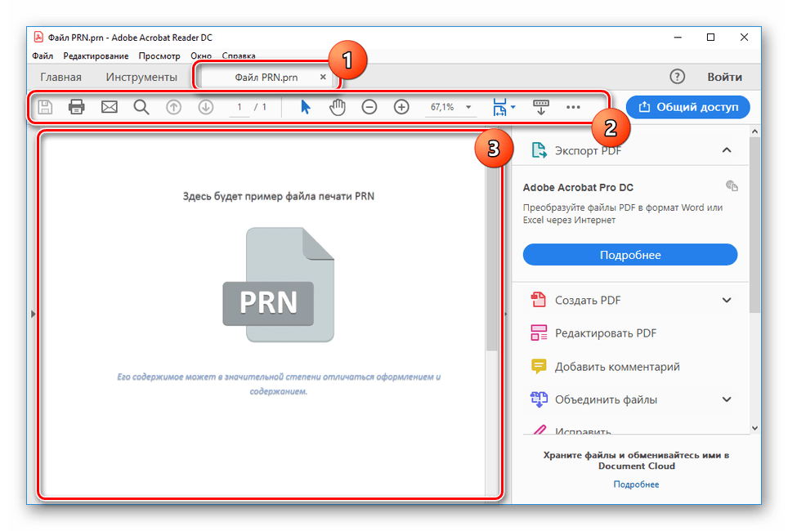Click the Редактировать PDF icon

coord(539,332)
